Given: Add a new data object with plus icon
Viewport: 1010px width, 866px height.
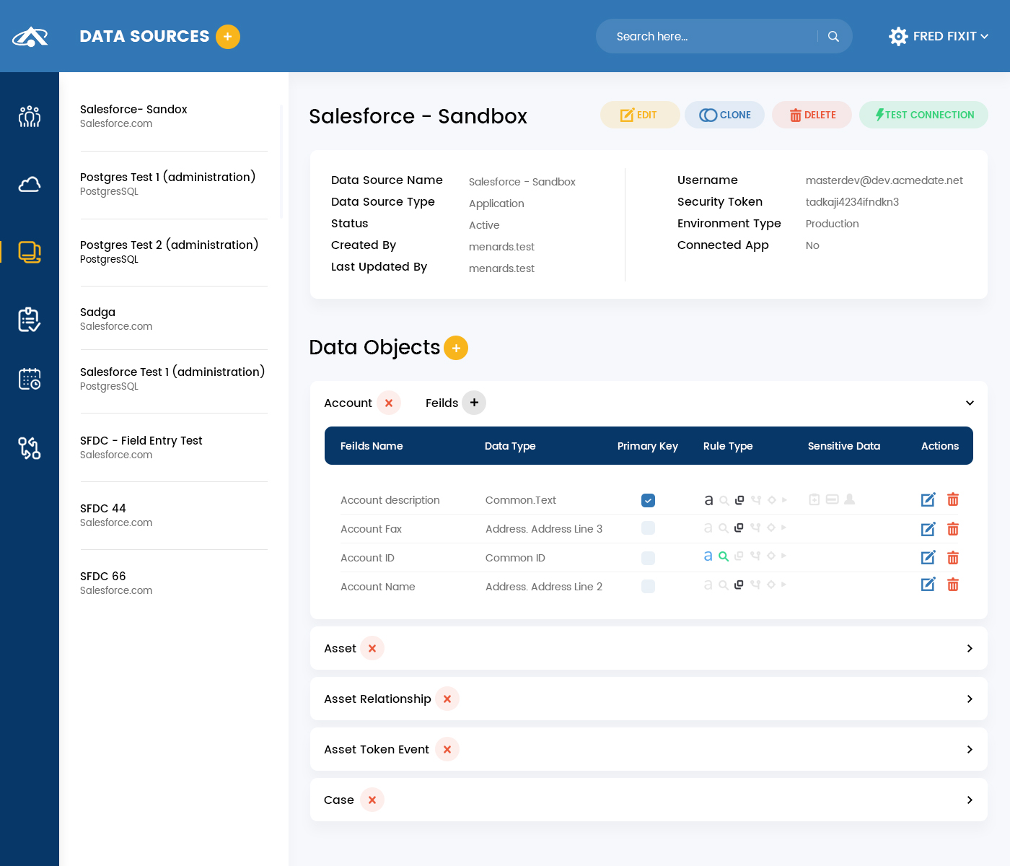Looking at the screenshot, I should coord(456,348).
